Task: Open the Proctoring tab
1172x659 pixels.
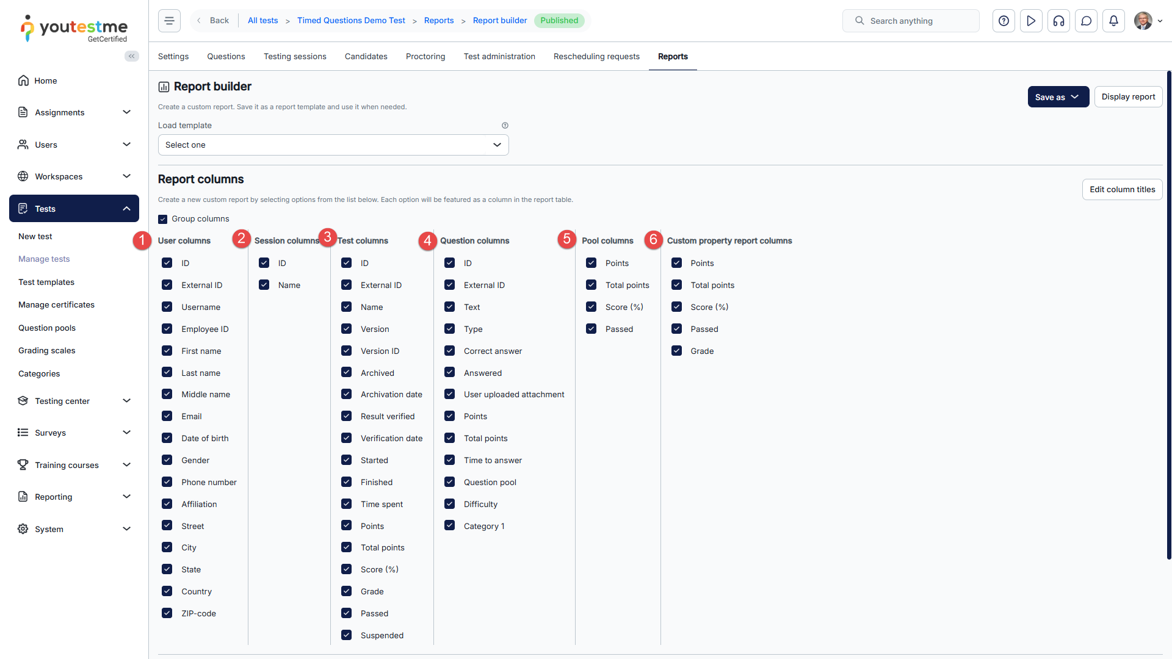Action: pyautogui.click(x=425, y=56)
